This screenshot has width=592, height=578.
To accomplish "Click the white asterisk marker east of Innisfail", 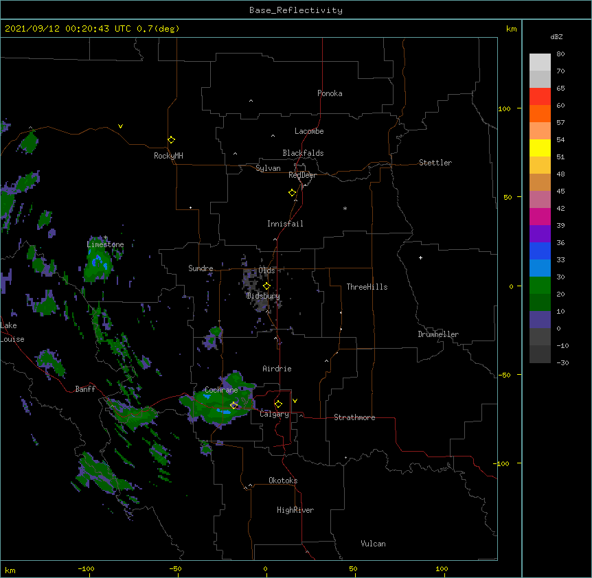I will (345, 208).
